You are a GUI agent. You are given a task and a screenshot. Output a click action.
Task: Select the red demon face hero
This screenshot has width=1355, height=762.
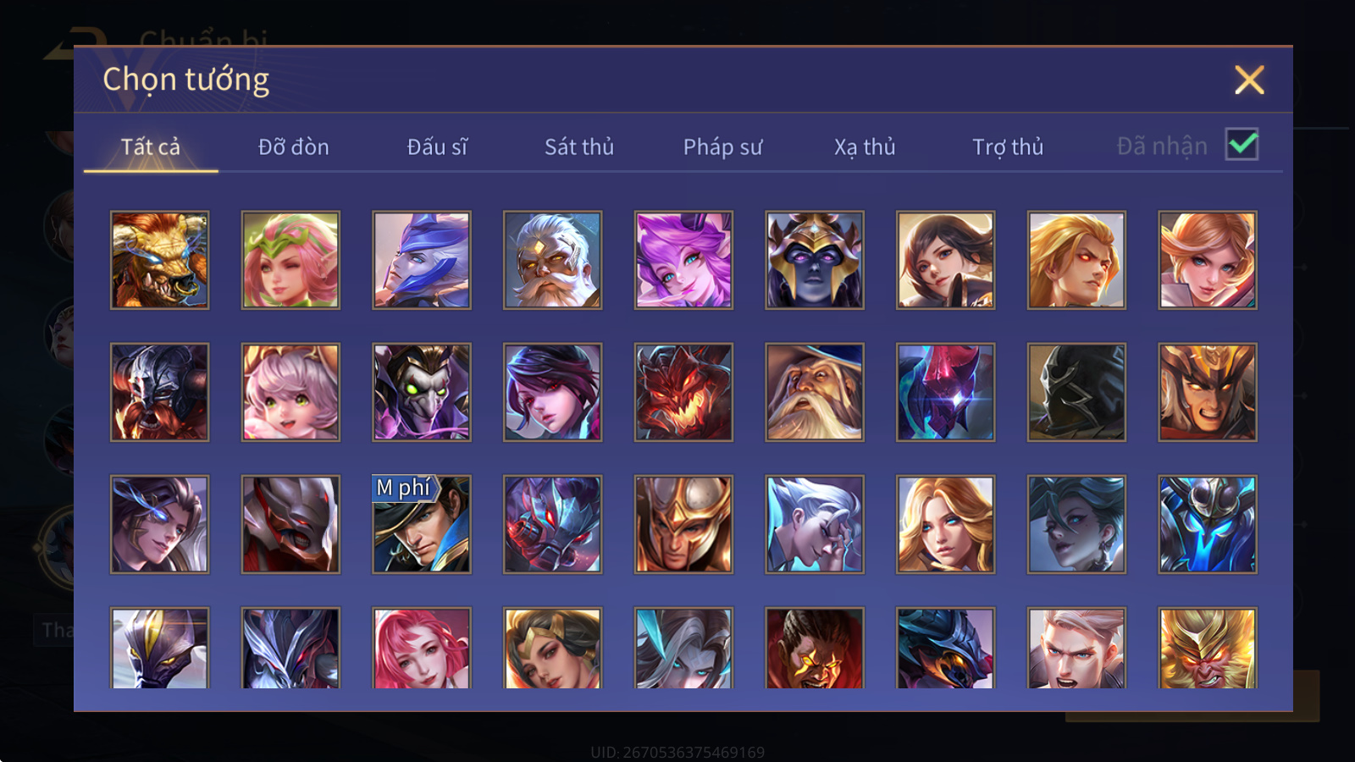tap(683, 392)
